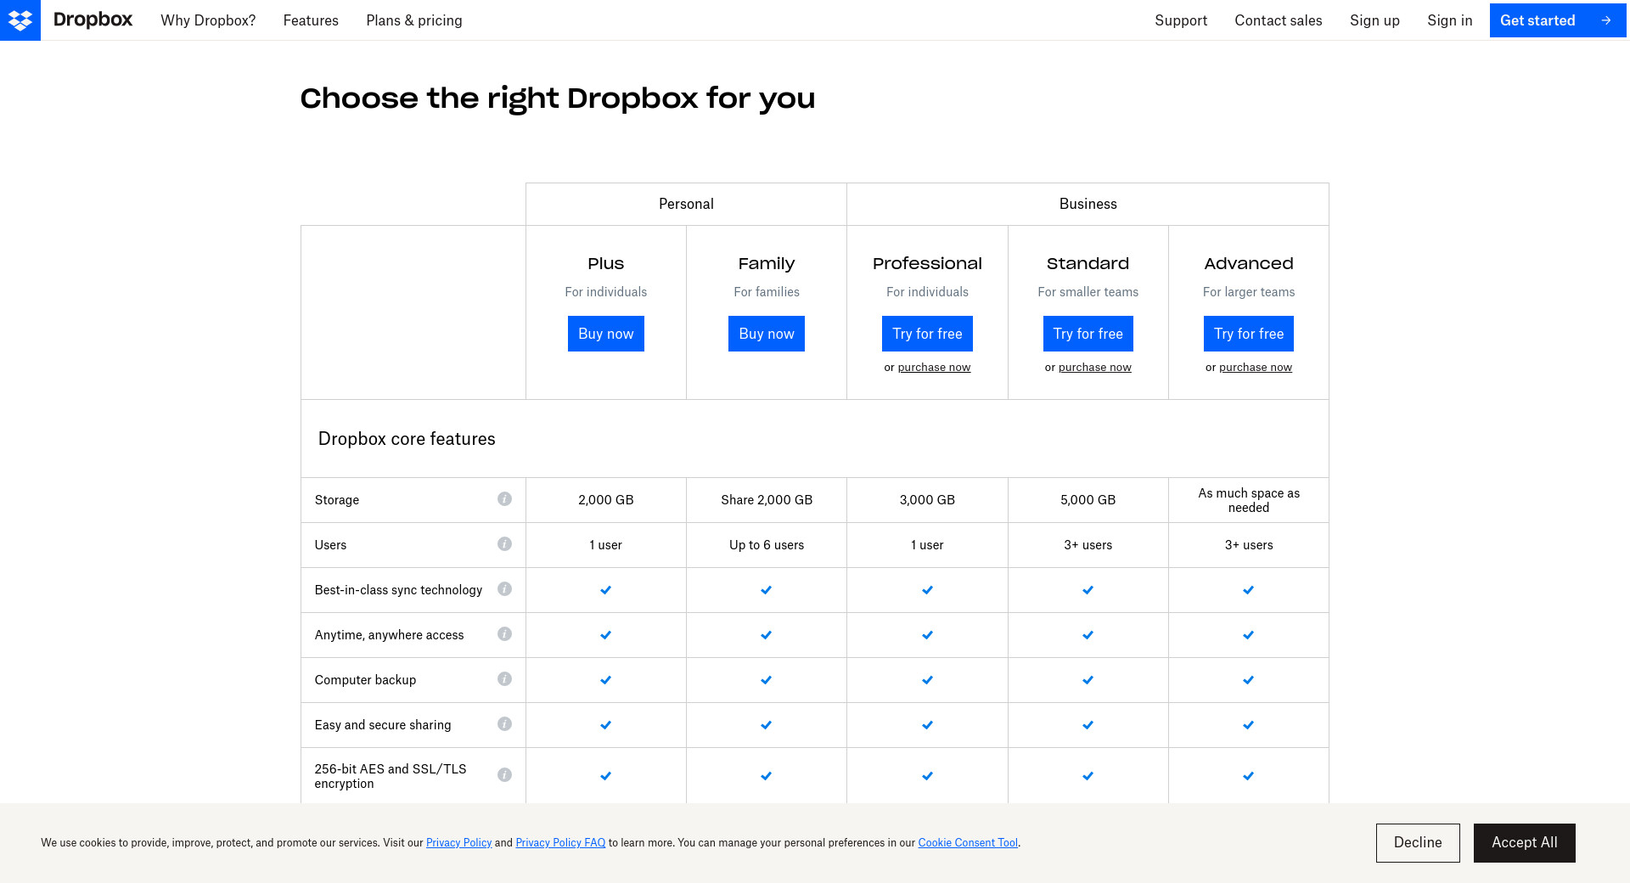Open the Features nav item
Screen dimensions: 1630x883
click(311, 20)
